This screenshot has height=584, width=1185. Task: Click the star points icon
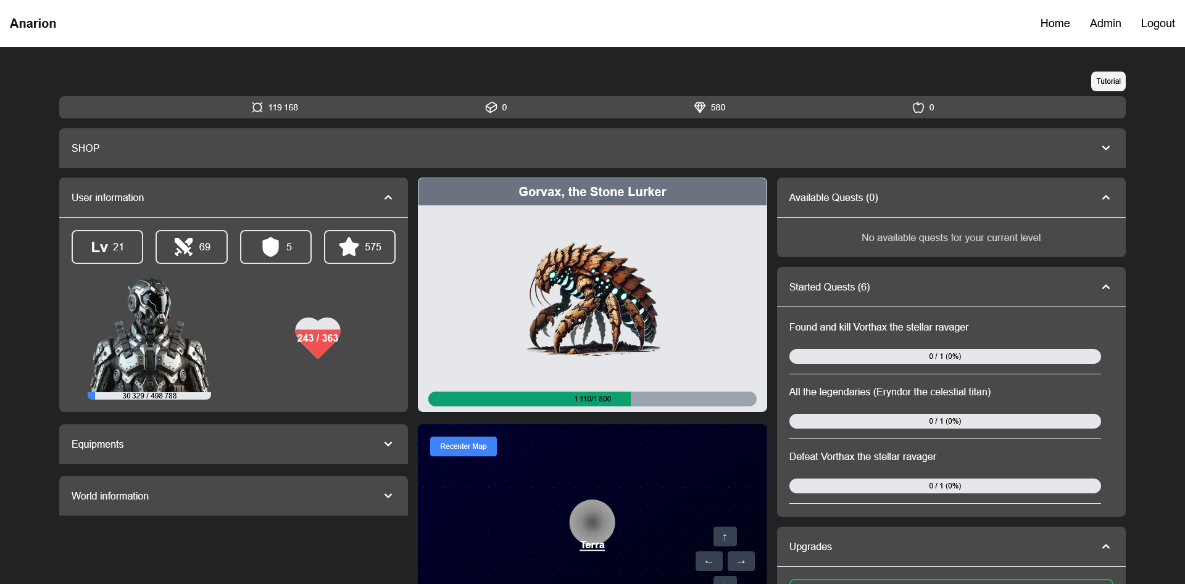pos(349,247)
